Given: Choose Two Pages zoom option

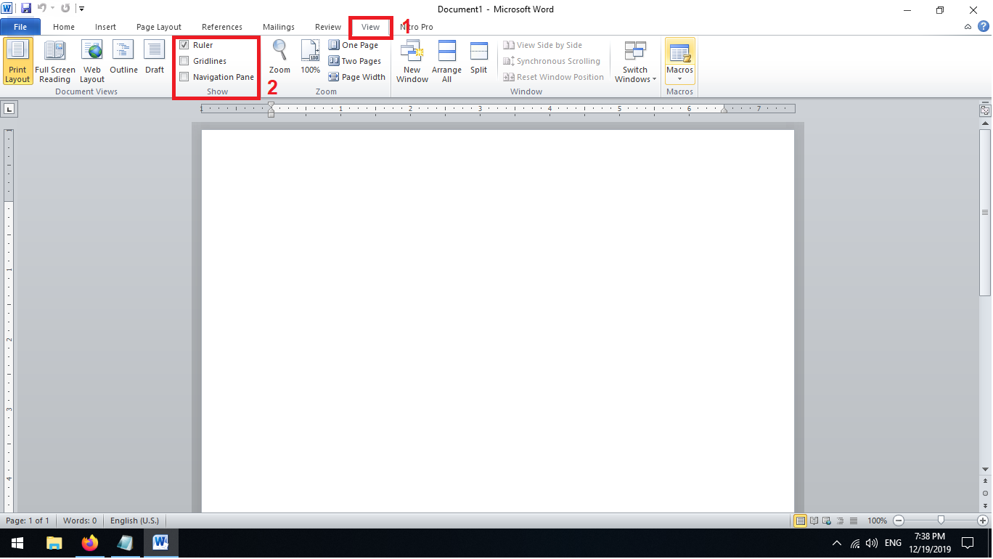Looking at the screenshot, I should (x=355, y=61).
